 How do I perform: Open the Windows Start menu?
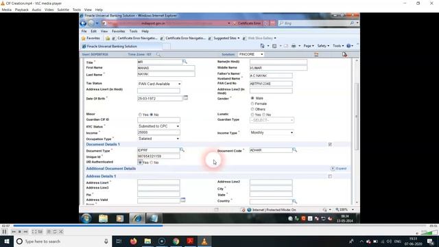pyautogui.click(x=7, y=241)
